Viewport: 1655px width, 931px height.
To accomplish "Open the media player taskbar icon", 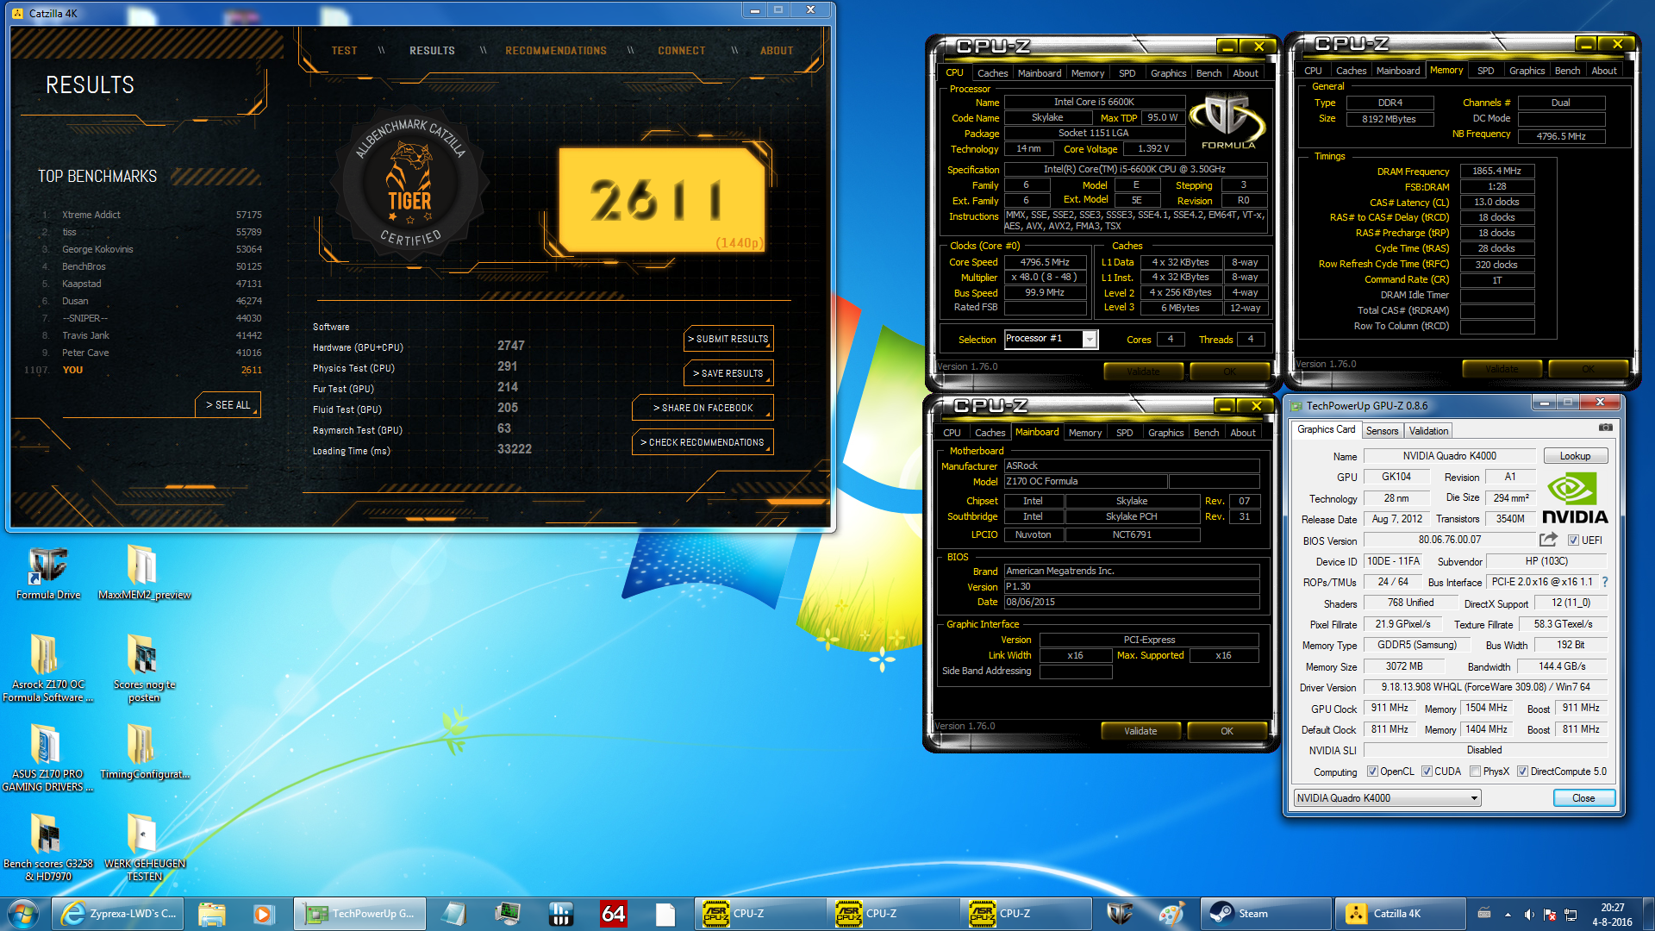I will tap(264, 913).
